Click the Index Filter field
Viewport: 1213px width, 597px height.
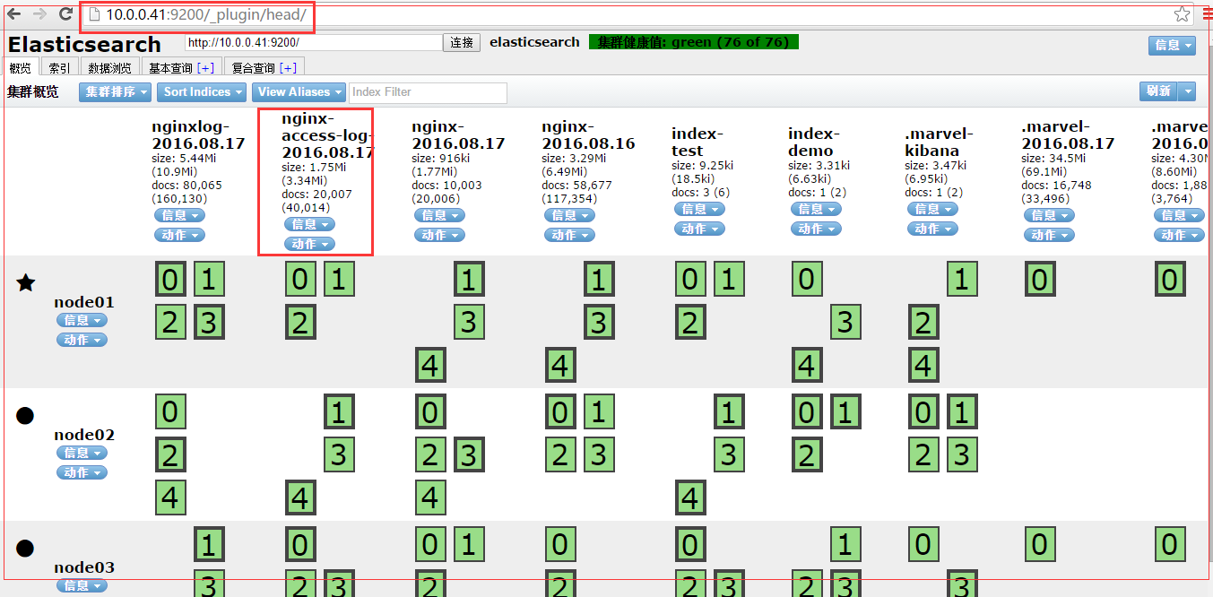428,91
